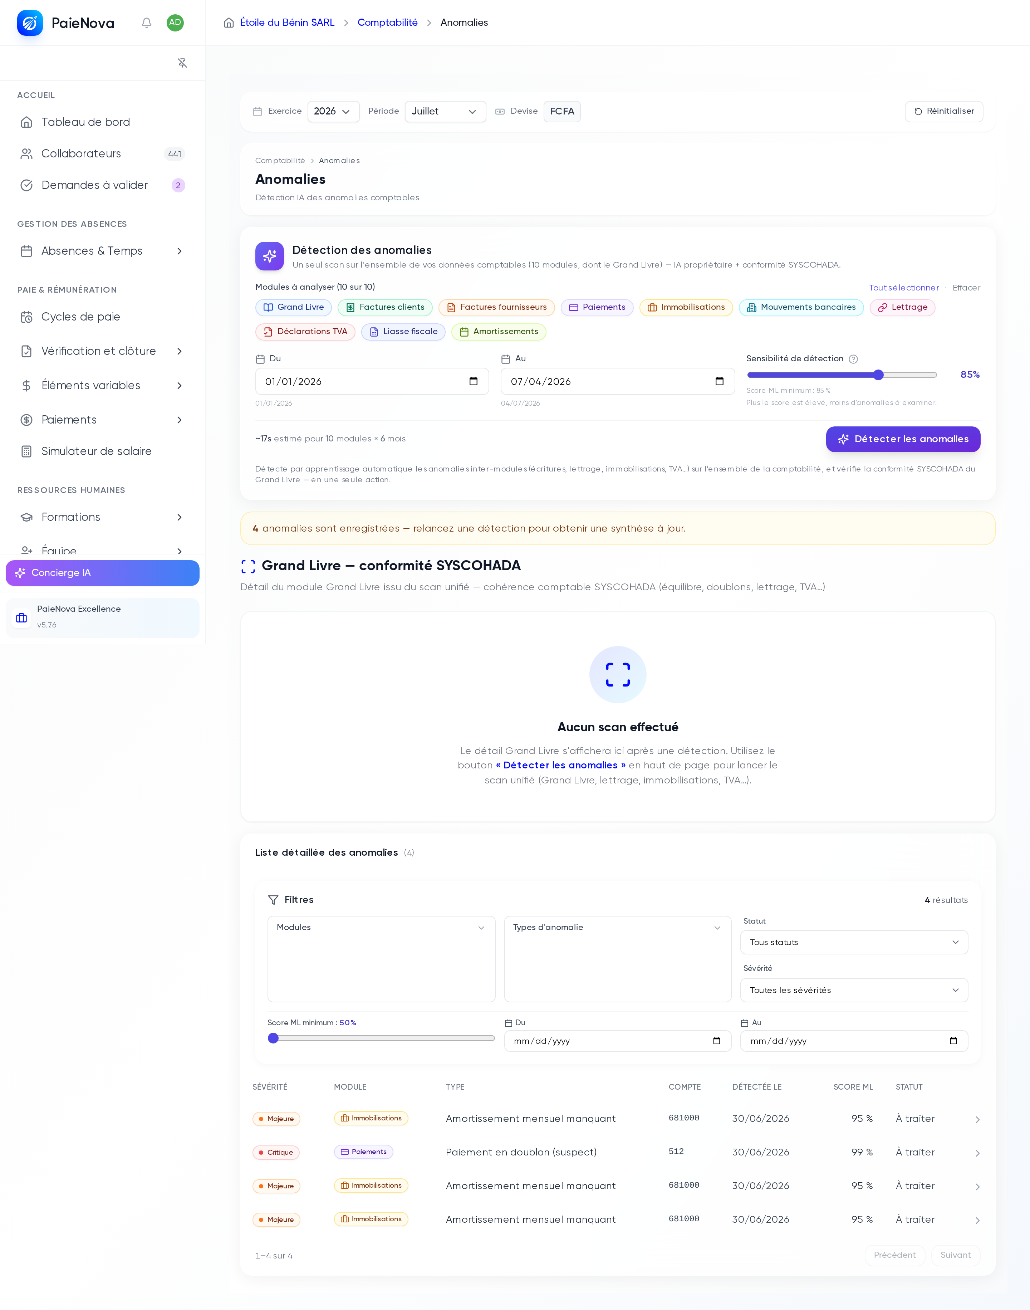Open details arrow for Paiement en doublon row
The image size is (1030, 1310).
[x=977, y=1153]
